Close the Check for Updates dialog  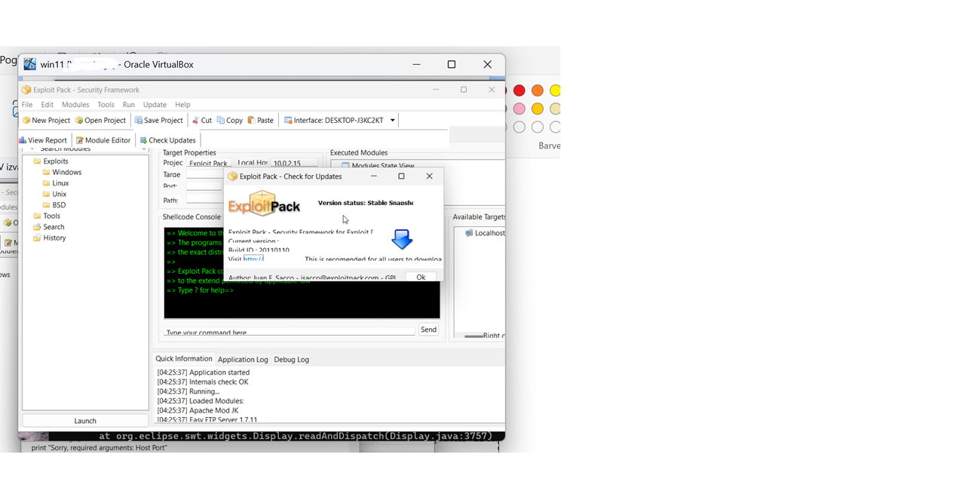tap(429, 176)
